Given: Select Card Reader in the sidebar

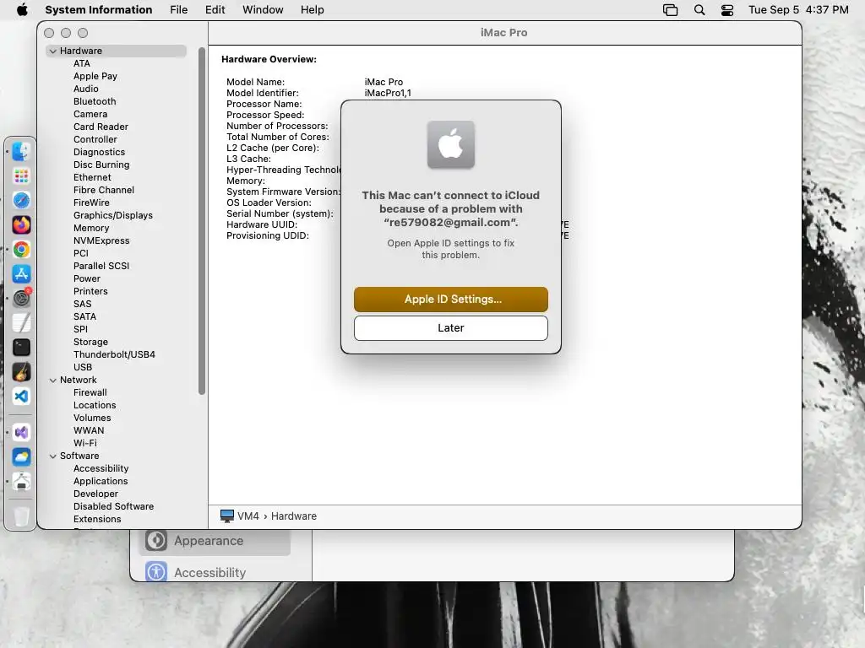Looking at the screenshot, I should [x=101, y=127].
